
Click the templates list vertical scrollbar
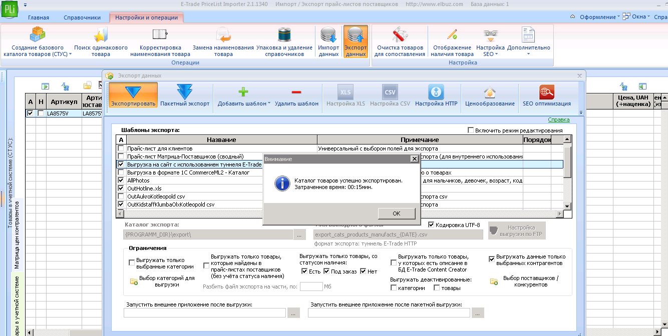tap(567, 172)
